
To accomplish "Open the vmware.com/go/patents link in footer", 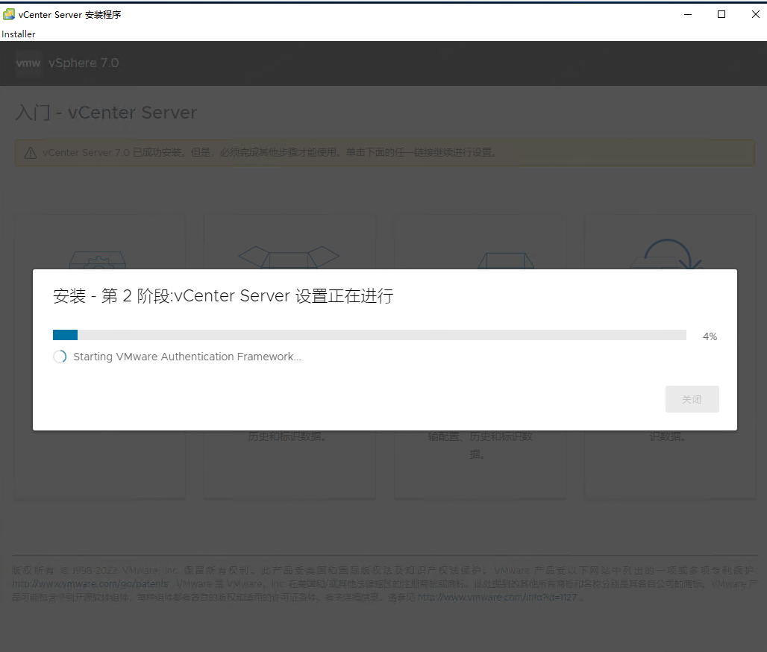I will coord(90,584).
